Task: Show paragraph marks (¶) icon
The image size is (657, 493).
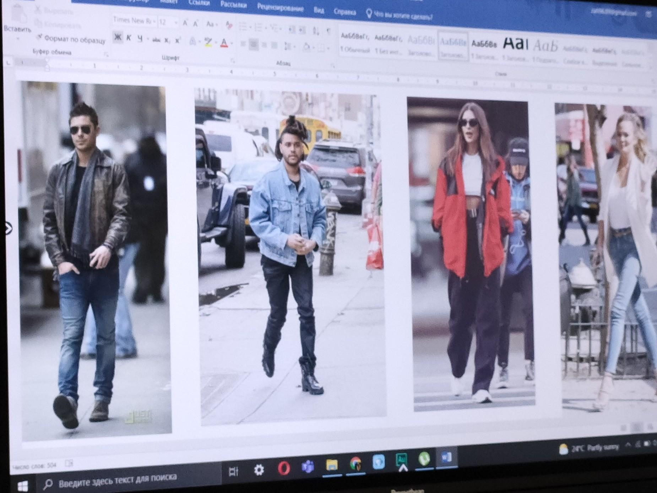Action: pos(328,31)
